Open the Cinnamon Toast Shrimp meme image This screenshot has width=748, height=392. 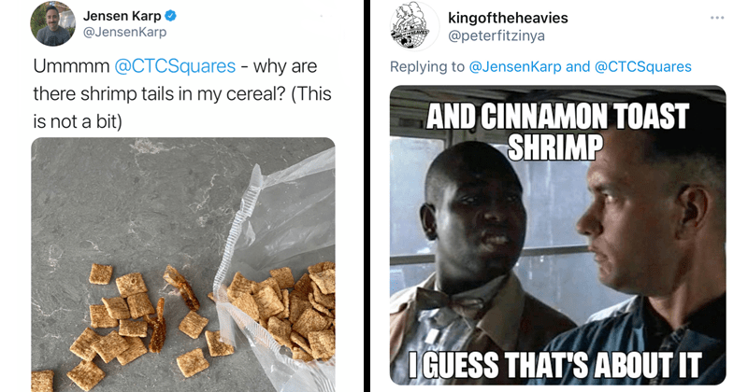(557, 235)
